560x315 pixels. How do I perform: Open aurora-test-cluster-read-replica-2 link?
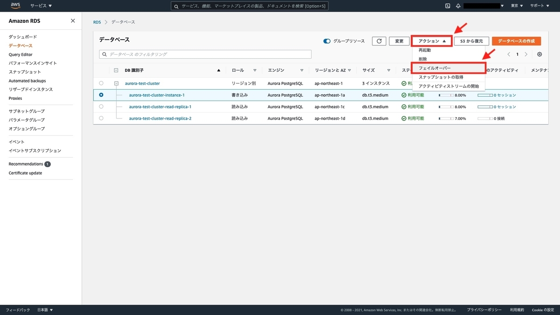coord(160,118)
